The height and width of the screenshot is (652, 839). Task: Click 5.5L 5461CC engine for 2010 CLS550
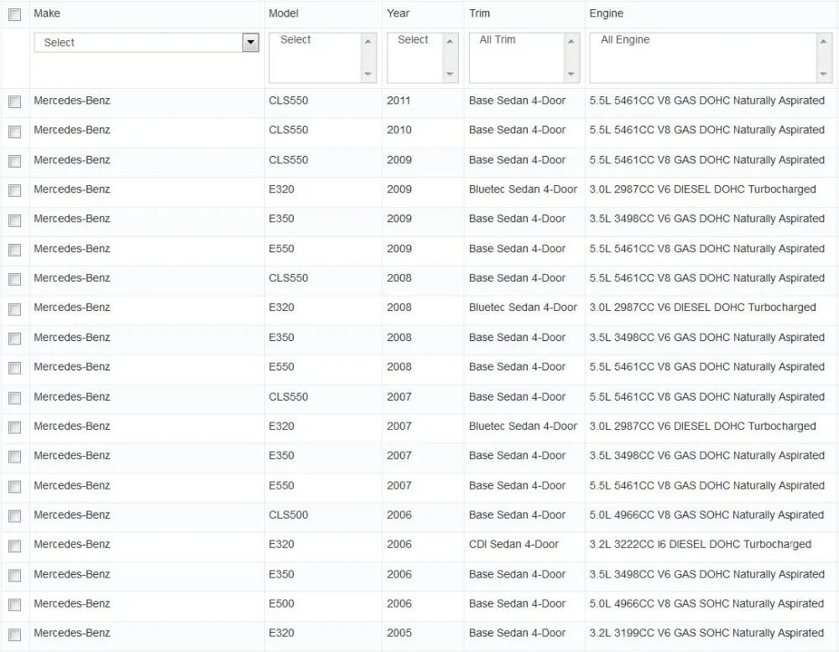(x=706, y=130)
